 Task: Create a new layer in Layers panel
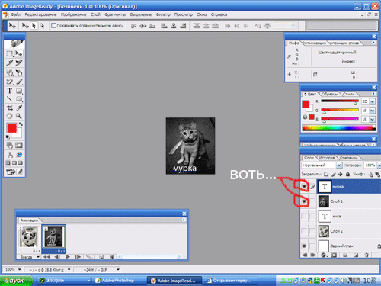(356, 255)
